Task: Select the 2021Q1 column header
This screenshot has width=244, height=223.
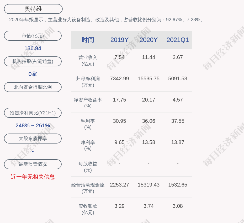Action: tap(178, 40)
